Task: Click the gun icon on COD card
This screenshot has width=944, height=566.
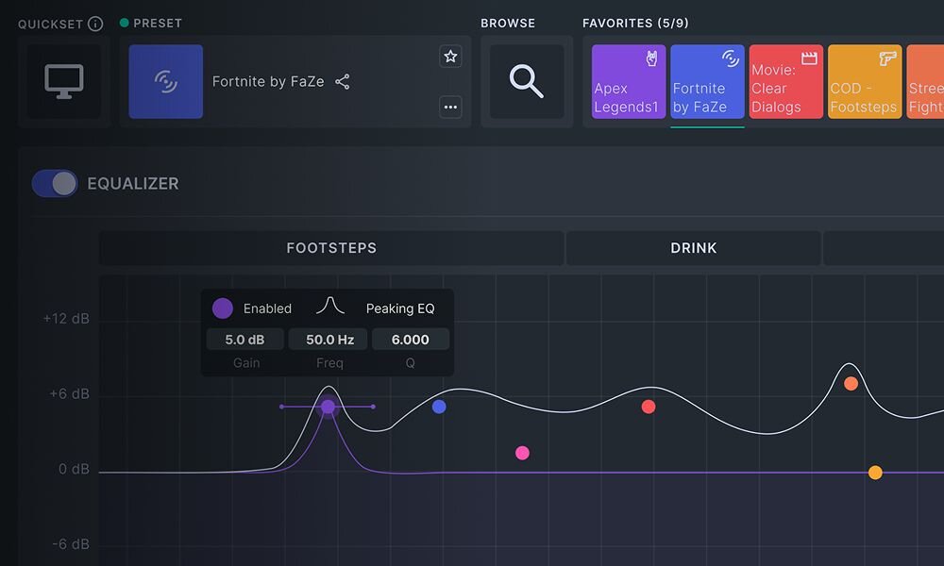Action: [x=887, y=58]
